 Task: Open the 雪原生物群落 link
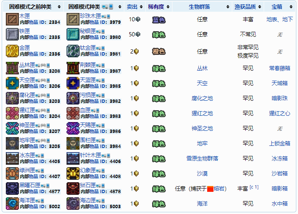202,158
